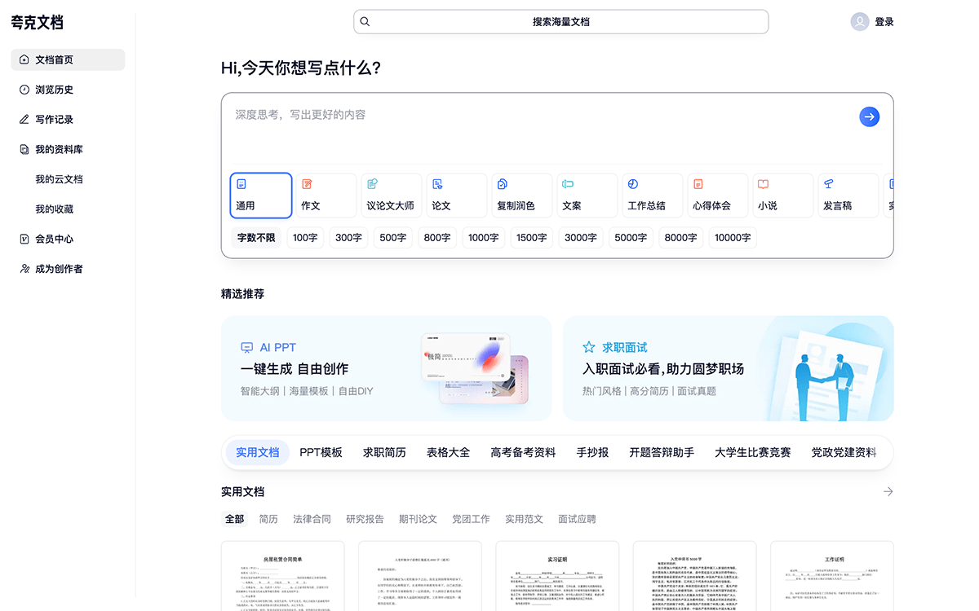Open the 作文 essay writing tool
979x611 pixels.
(x=326, y=195)
